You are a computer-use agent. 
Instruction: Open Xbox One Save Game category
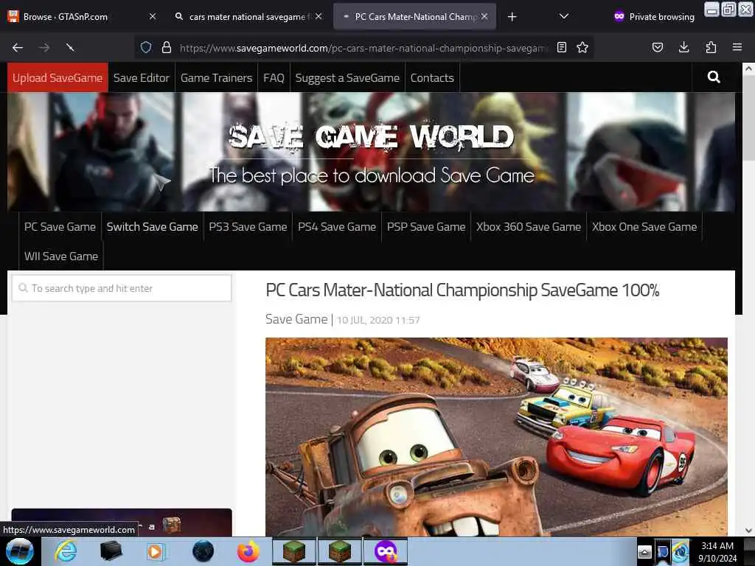[x=644, y=227]
